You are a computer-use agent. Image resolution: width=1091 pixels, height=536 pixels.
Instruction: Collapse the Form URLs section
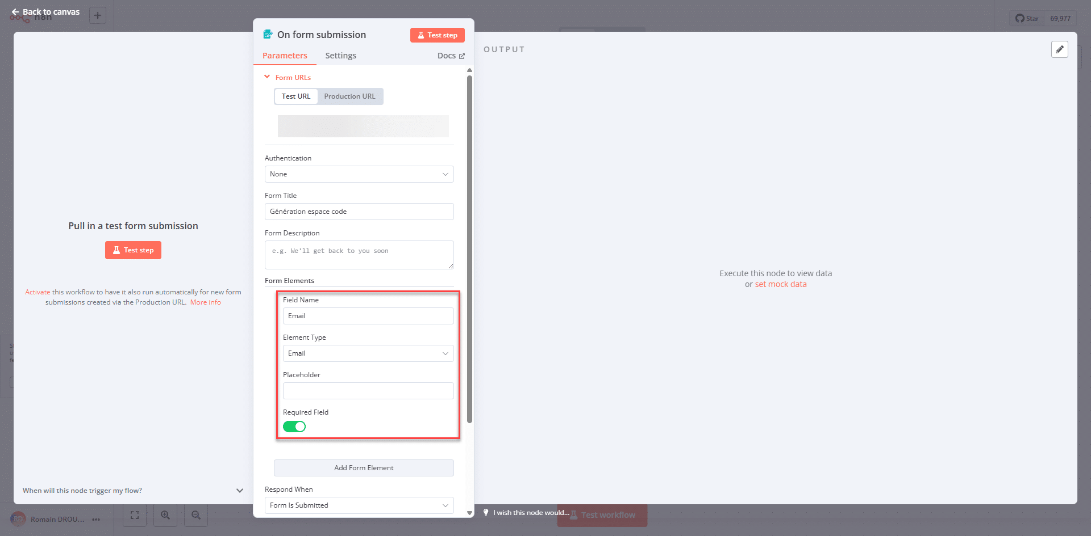(267, 77)
